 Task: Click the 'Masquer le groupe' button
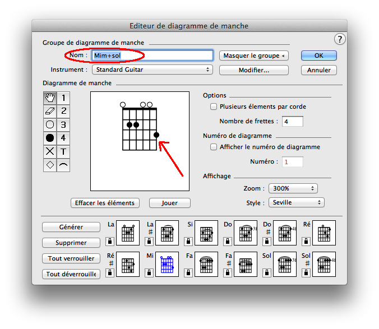point(253,55)
